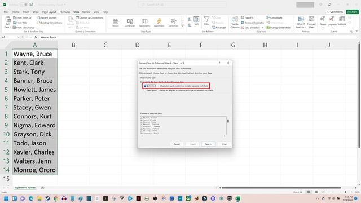This screenshot has height=203, width=361.
Task: Click From Text/CSV in the ribbon
Action: click(x=23, y=17)
